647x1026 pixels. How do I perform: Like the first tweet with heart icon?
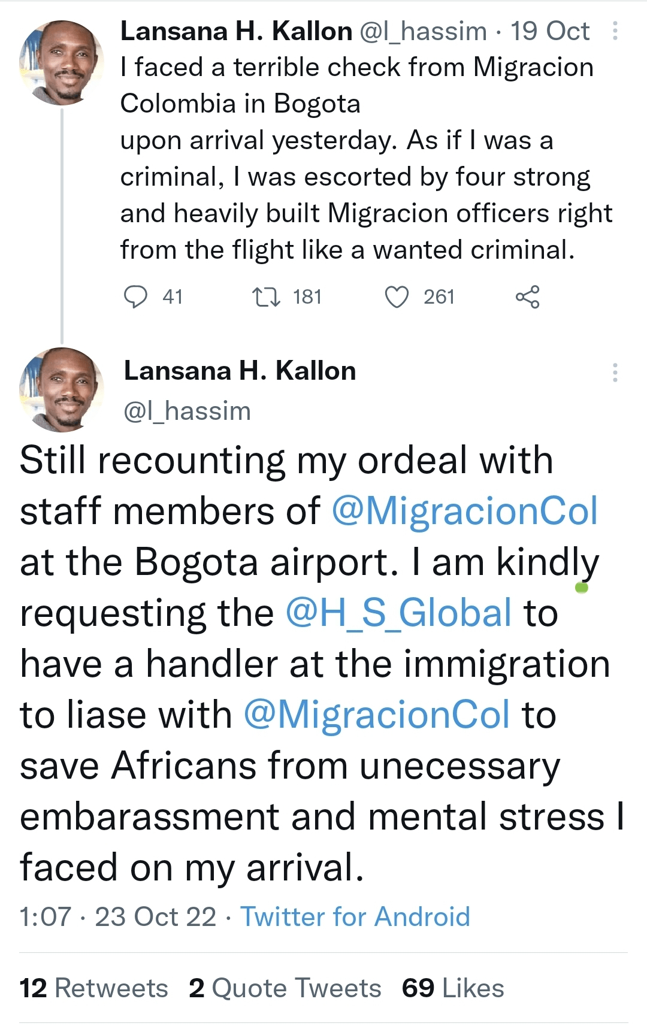coord(397,296)
